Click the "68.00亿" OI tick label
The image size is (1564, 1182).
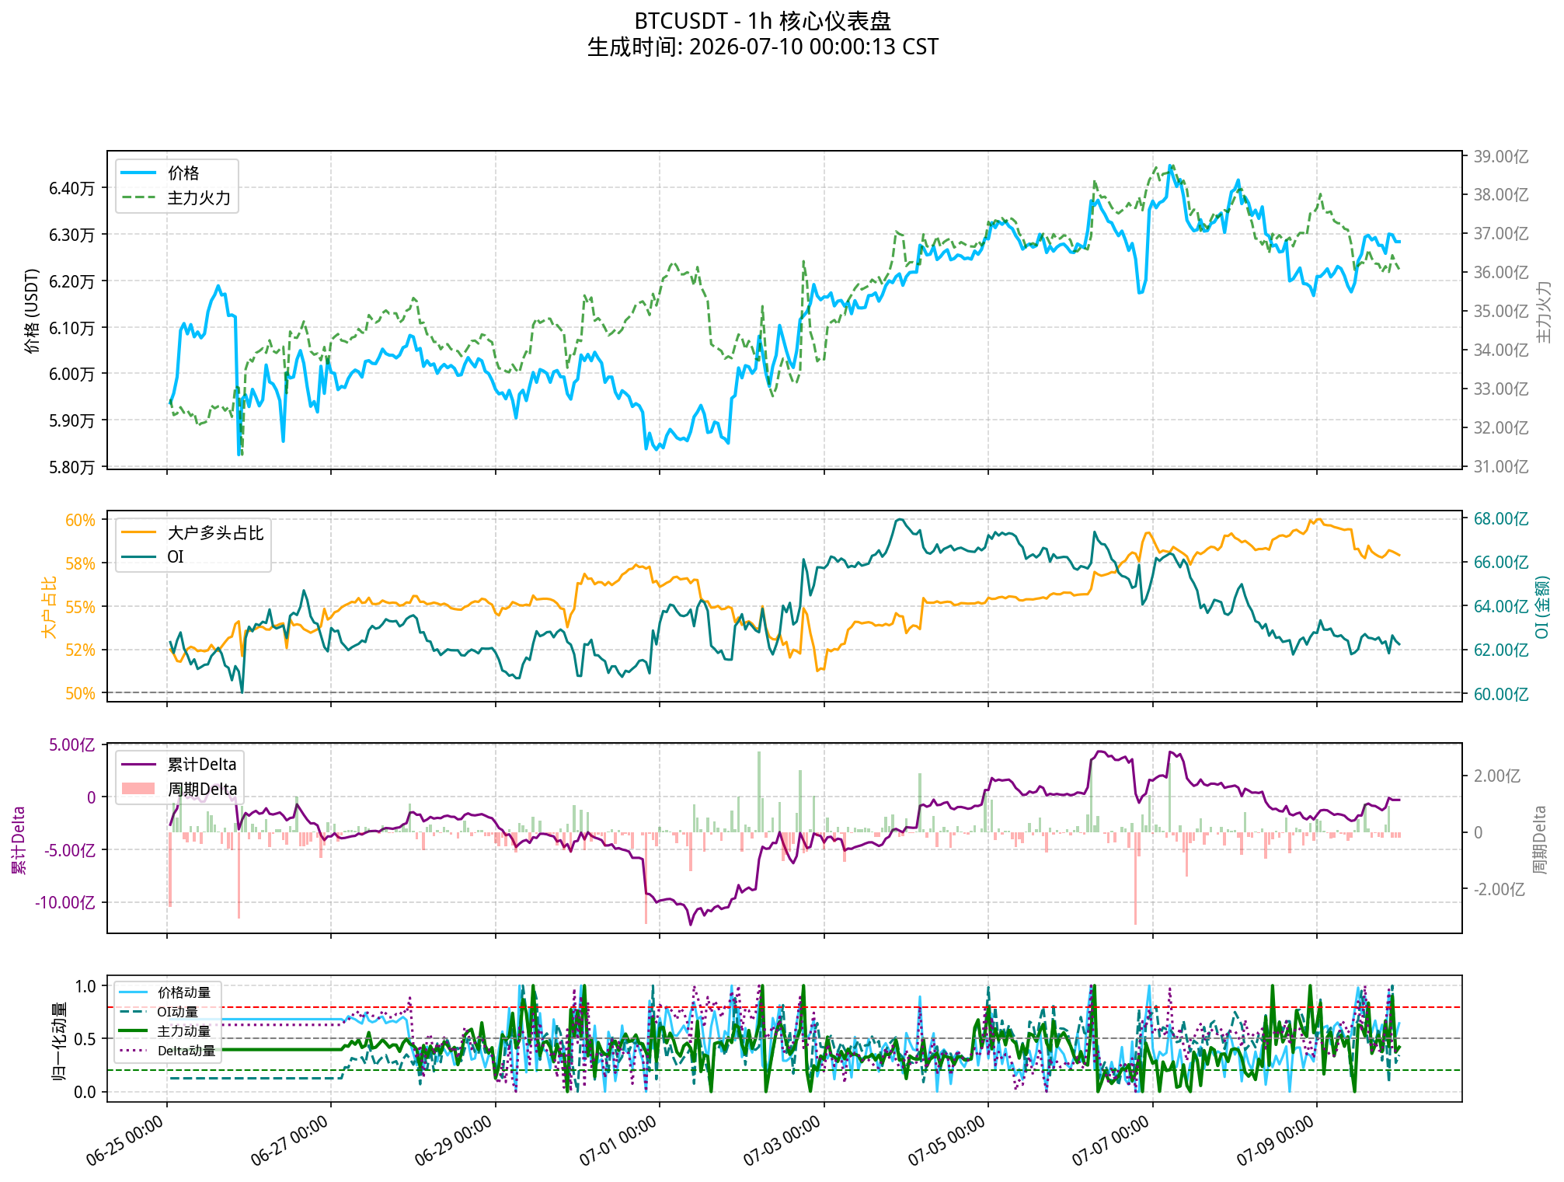[1501, 519]
